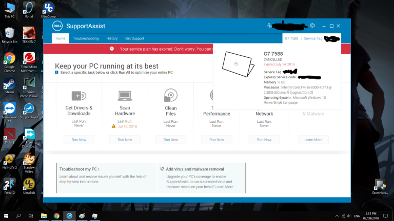
Task: Click G7 7588 device label in tab bar
Action: coord(291,38)
